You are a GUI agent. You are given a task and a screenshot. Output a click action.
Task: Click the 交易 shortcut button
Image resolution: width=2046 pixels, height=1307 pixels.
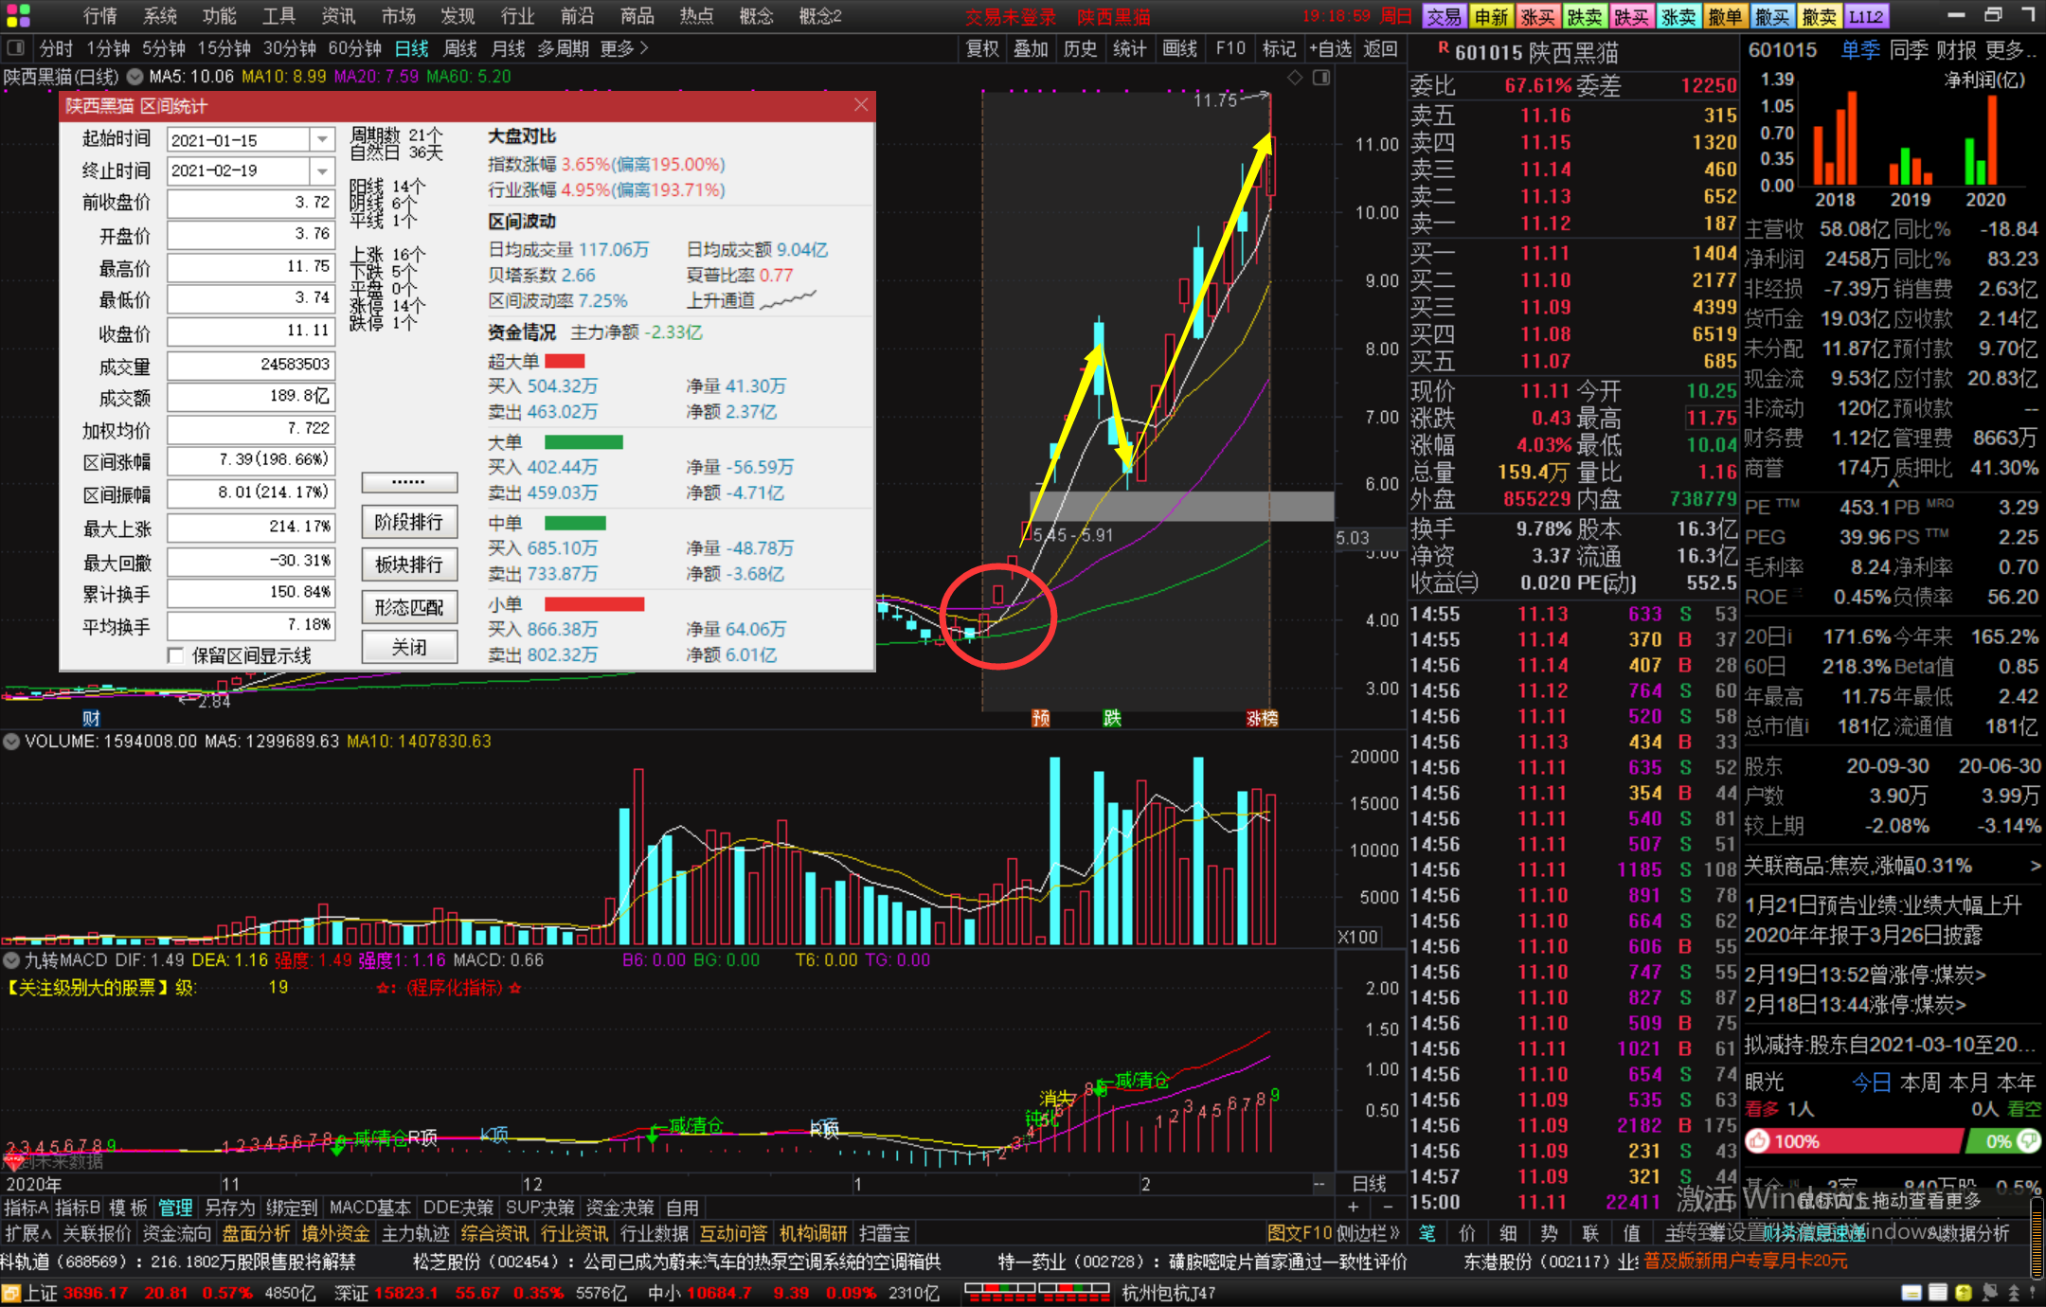click(1445, 16)
